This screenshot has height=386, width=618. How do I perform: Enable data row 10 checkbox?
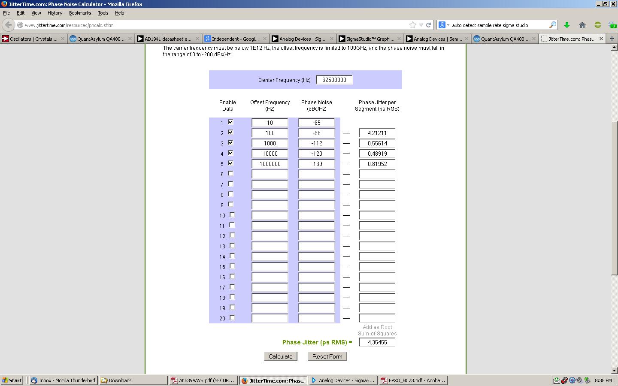232,215
